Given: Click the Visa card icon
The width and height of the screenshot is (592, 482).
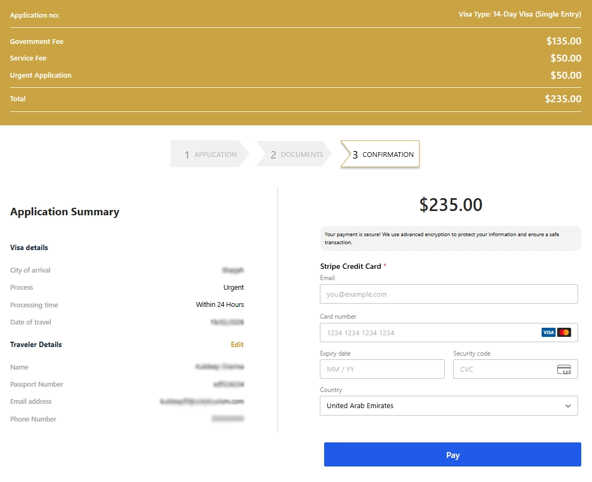Looking at the screenshot, I should coord(548,332).
